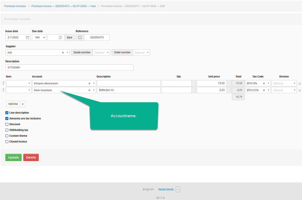The image size is (302, 200).
Task: Switch language to Nederlands
Action: pyautogui.click(x=166, y=189)
